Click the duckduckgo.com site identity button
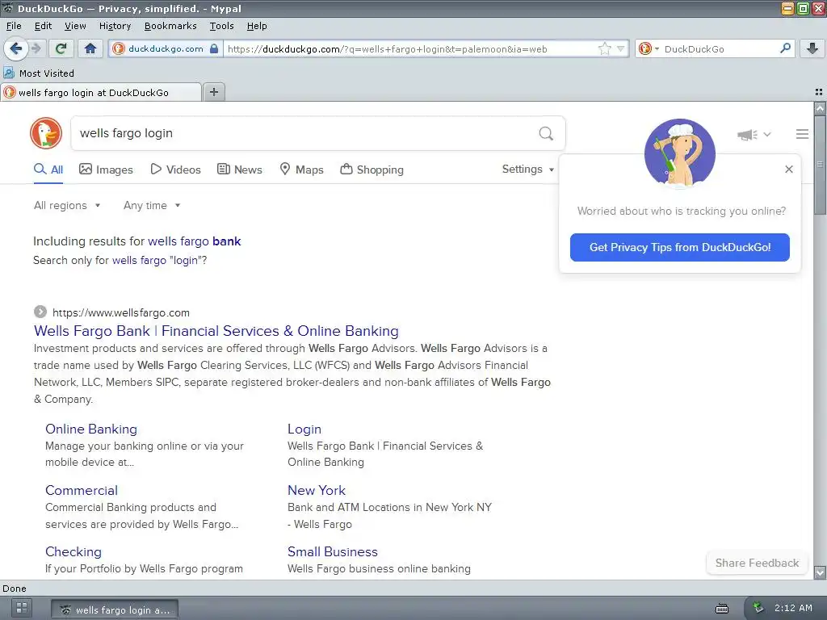Image resolution: width=827 pixels, height=620 pixels. pos(166,48)
